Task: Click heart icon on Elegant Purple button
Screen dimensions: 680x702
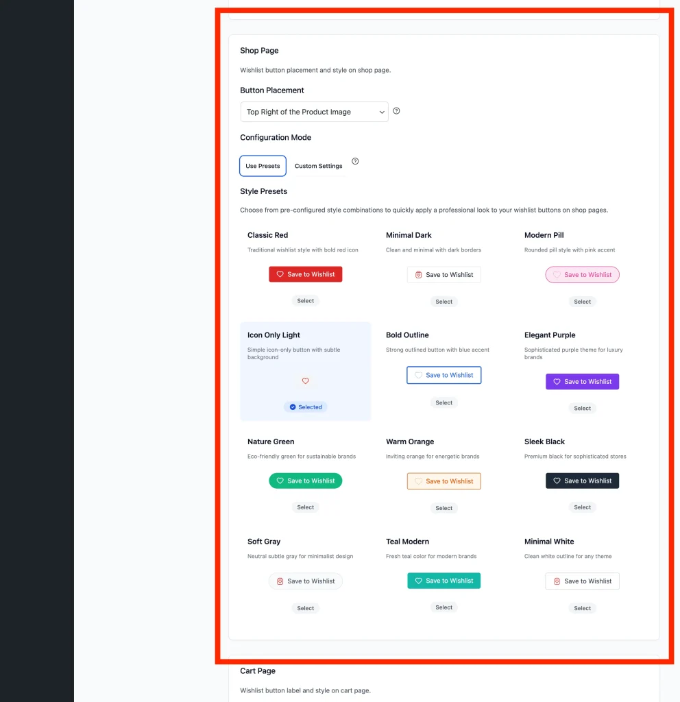Action: (557, 381)
